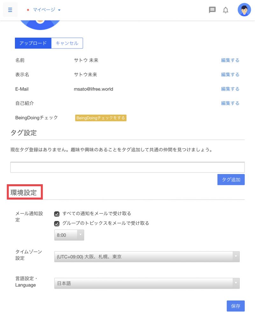
Task: Click BeingDoingチェックをする button
Action: [x=101, y=118]
